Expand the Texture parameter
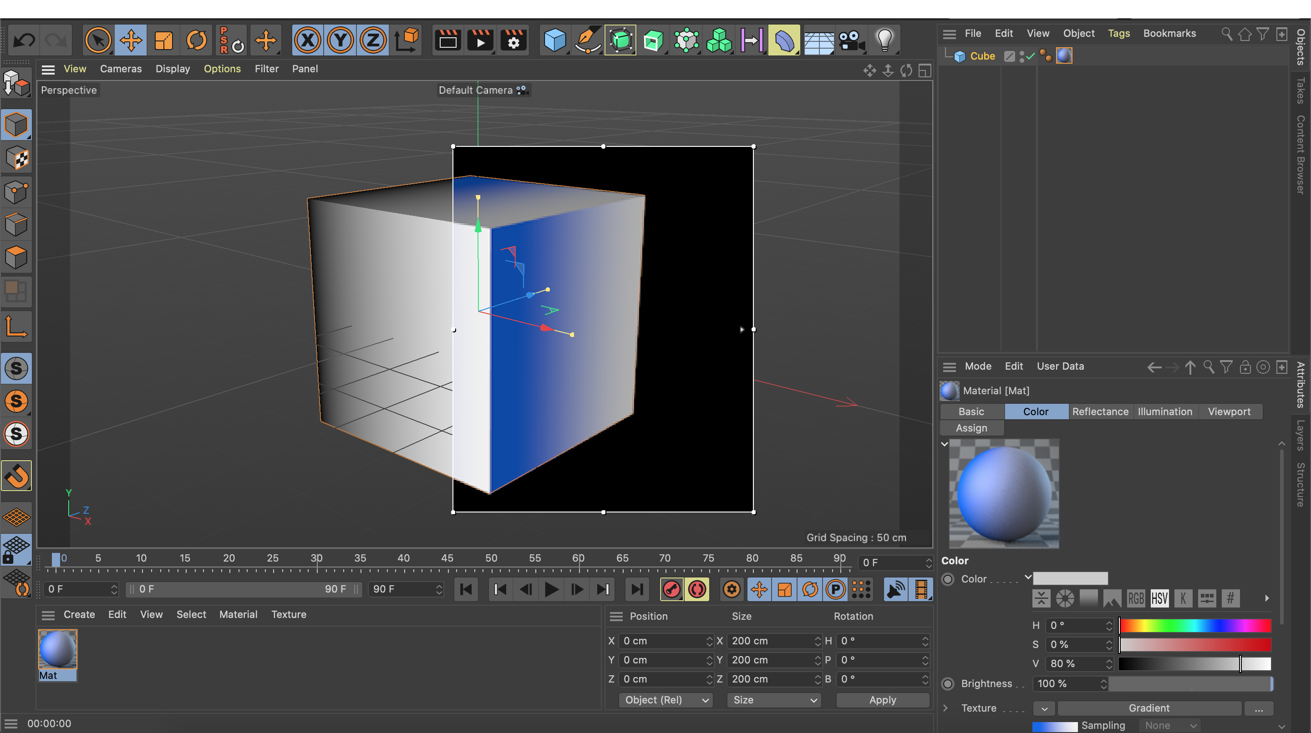The image size is (1311, 733). pyautogui.click(x=945, y=708)
